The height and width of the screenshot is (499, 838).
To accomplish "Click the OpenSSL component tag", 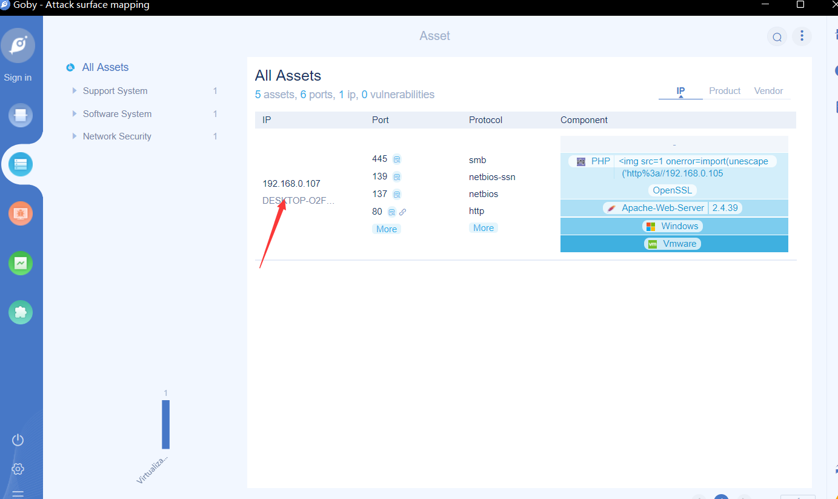I will (672, 190).
